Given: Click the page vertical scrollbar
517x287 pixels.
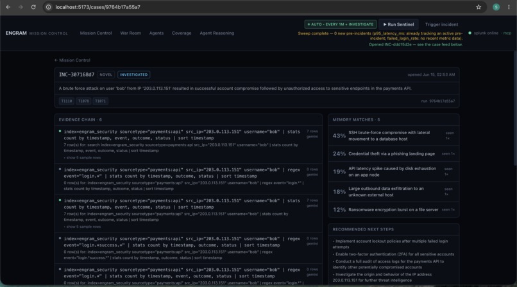Looking at the screenshot, I should click(514, 109).
